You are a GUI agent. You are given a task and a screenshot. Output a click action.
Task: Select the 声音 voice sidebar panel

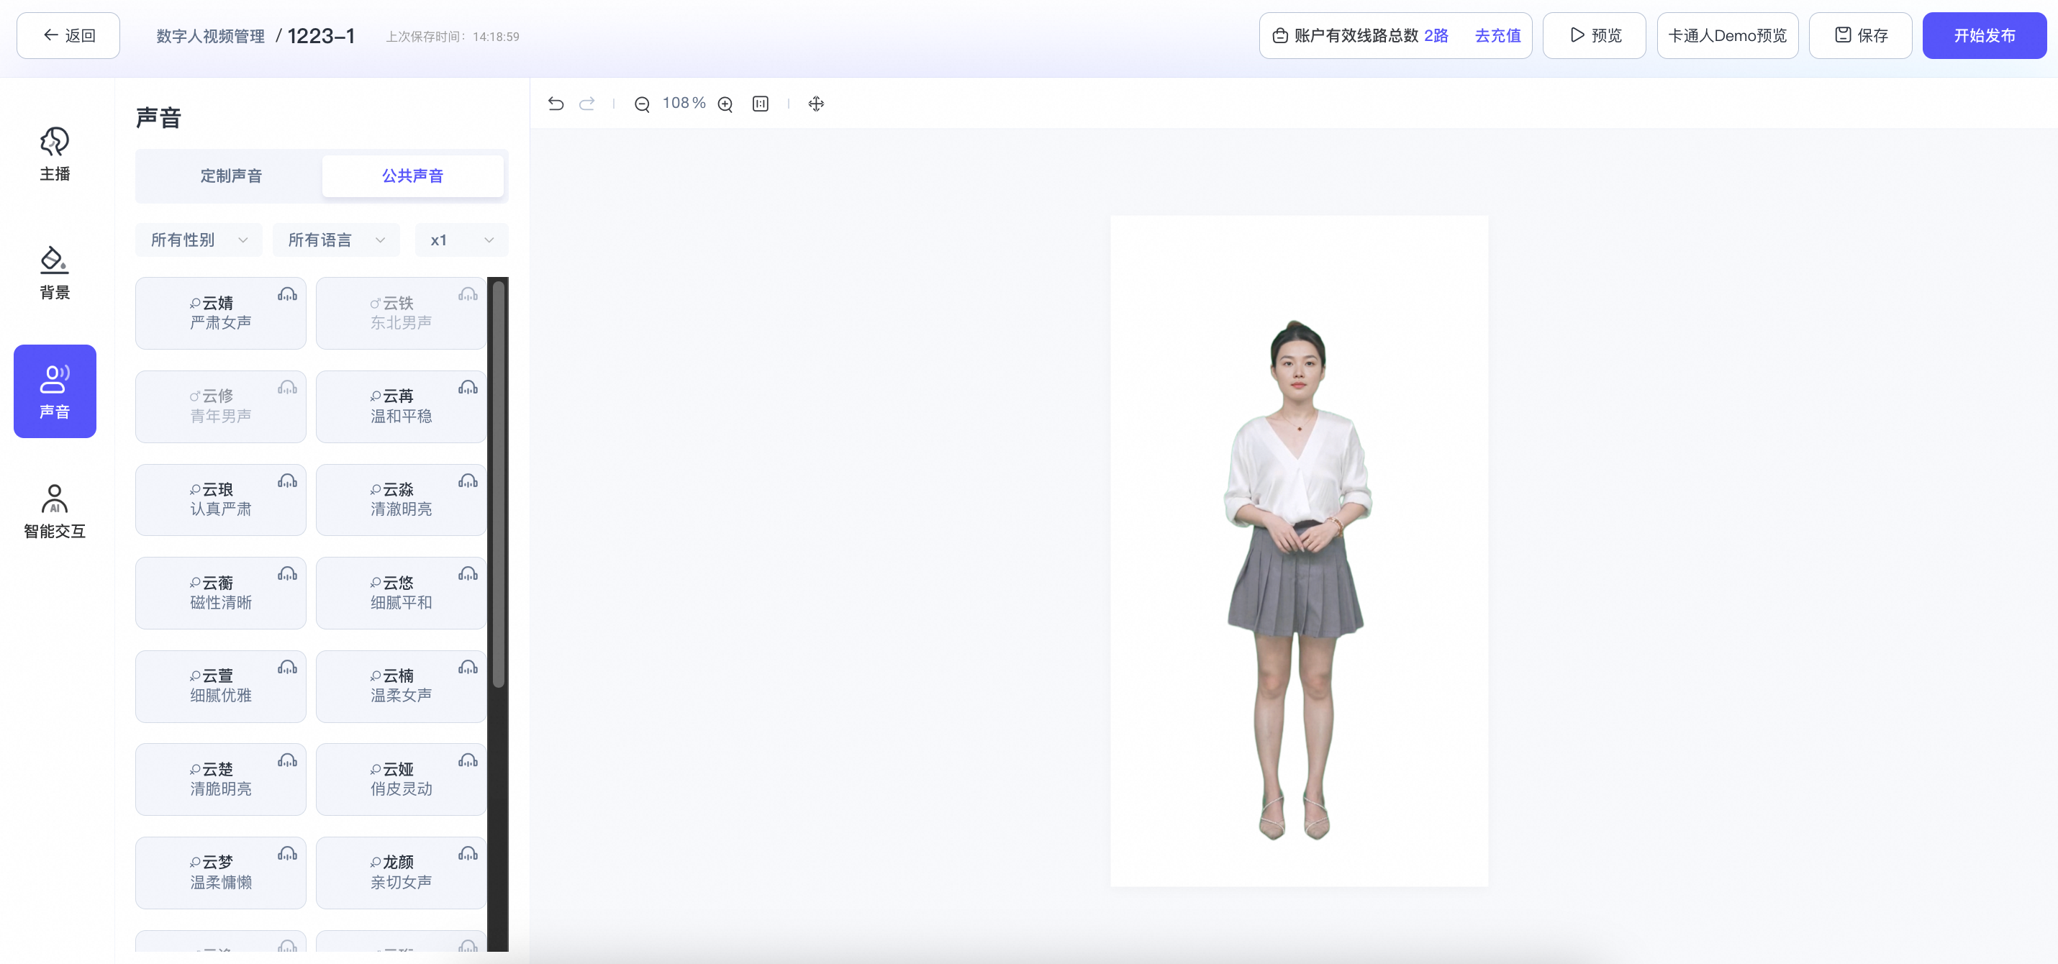tap(54, 391)
